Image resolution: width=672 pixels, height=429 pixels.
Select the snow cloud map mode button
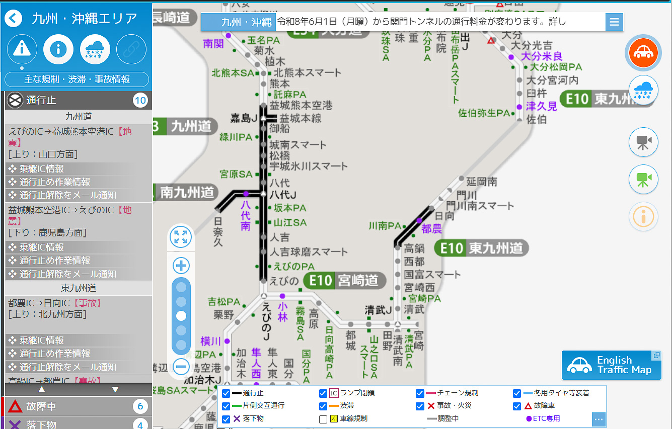pos(643,91)
